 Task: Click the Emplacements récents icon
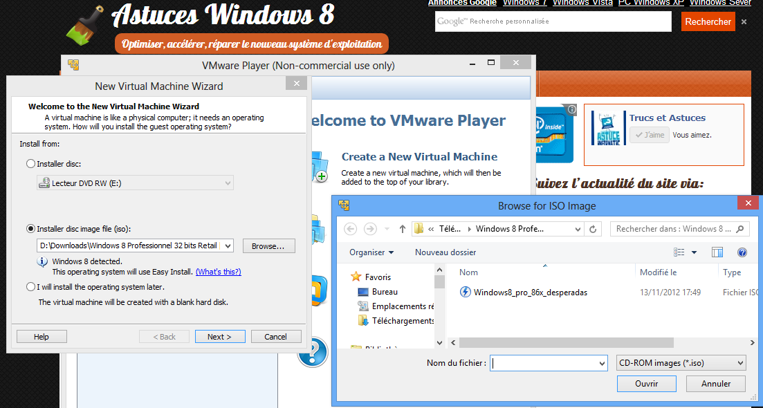363,306
